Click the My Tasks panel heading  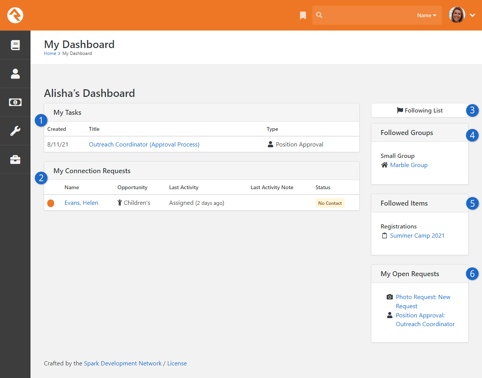(67, 113)
